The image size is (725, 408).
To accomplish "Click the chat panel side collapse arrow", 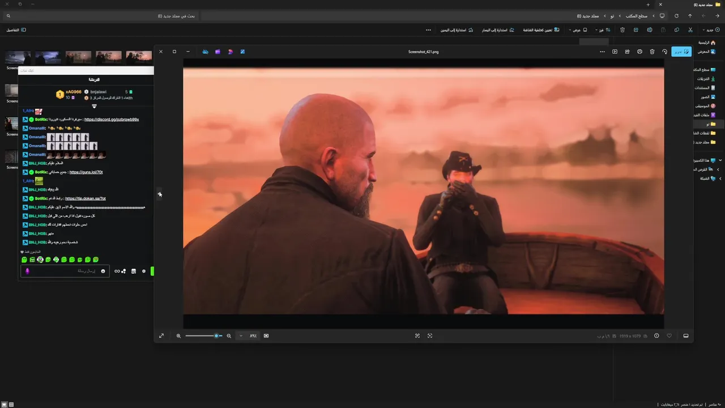I will point(159,194).
